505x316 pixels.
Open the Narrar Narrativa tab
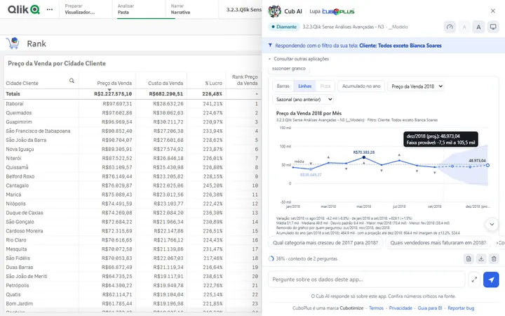pyautogui.click(x=181, y=9)
